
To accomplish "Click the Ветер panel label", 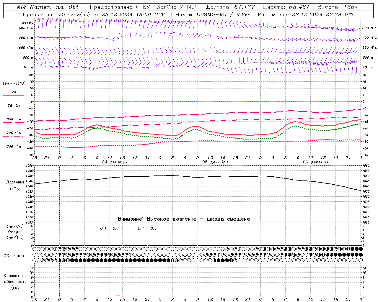I will [x=27, y=22].
